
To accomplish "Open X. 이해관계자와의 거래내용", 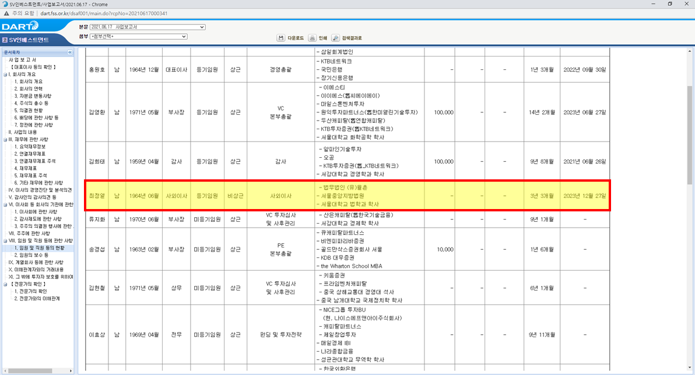I will pos(36,270).
